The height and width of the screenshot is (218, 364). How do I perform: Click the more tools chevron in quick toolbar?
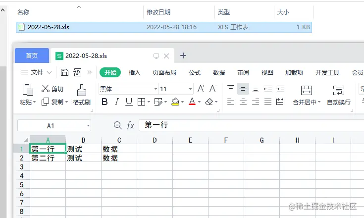coord(90,72)
